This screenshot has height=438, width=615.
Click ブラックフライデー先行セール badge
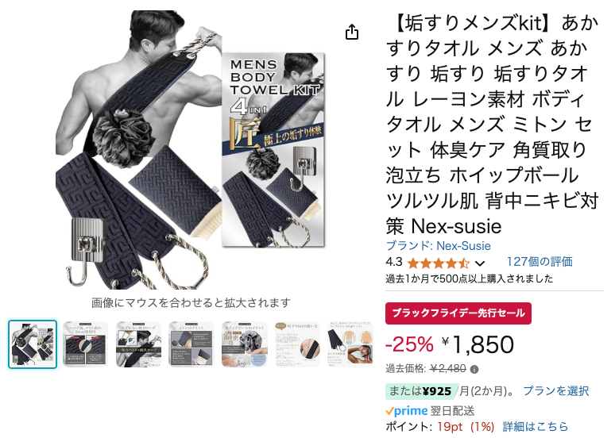pyautogui.click(x=458, y=313)
